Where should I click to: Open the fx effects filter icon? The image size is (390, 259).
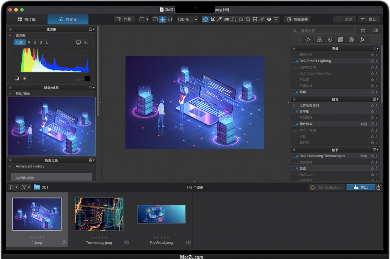[362, 39]
